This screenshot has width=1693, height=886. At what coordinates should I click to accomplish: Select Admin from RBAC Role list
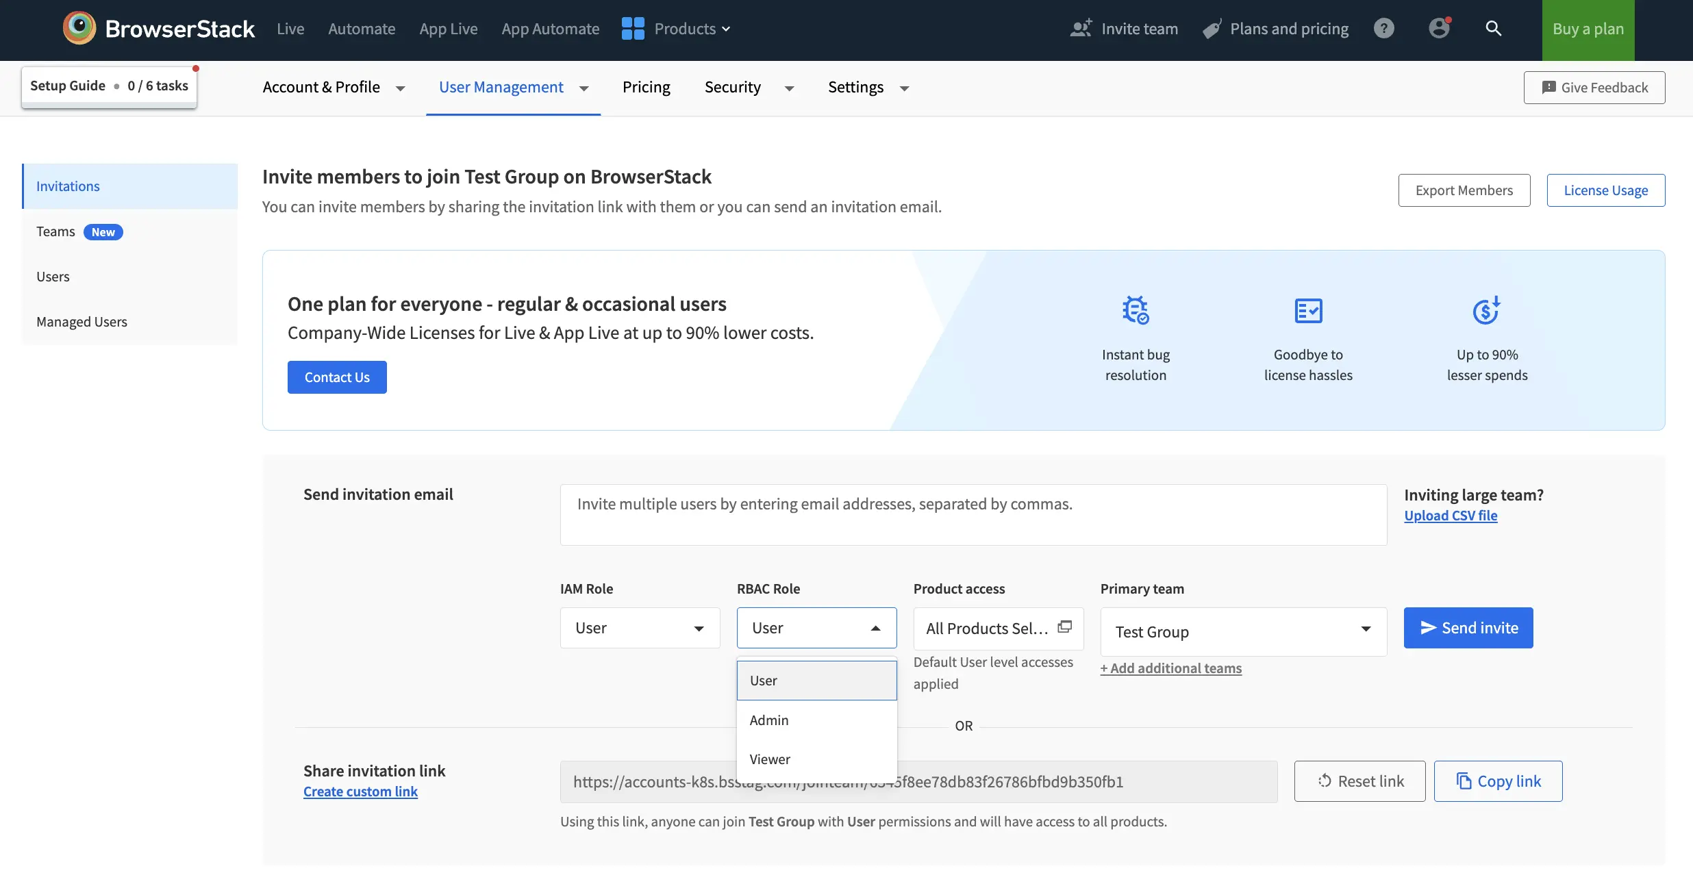click(x=769, y=720)
